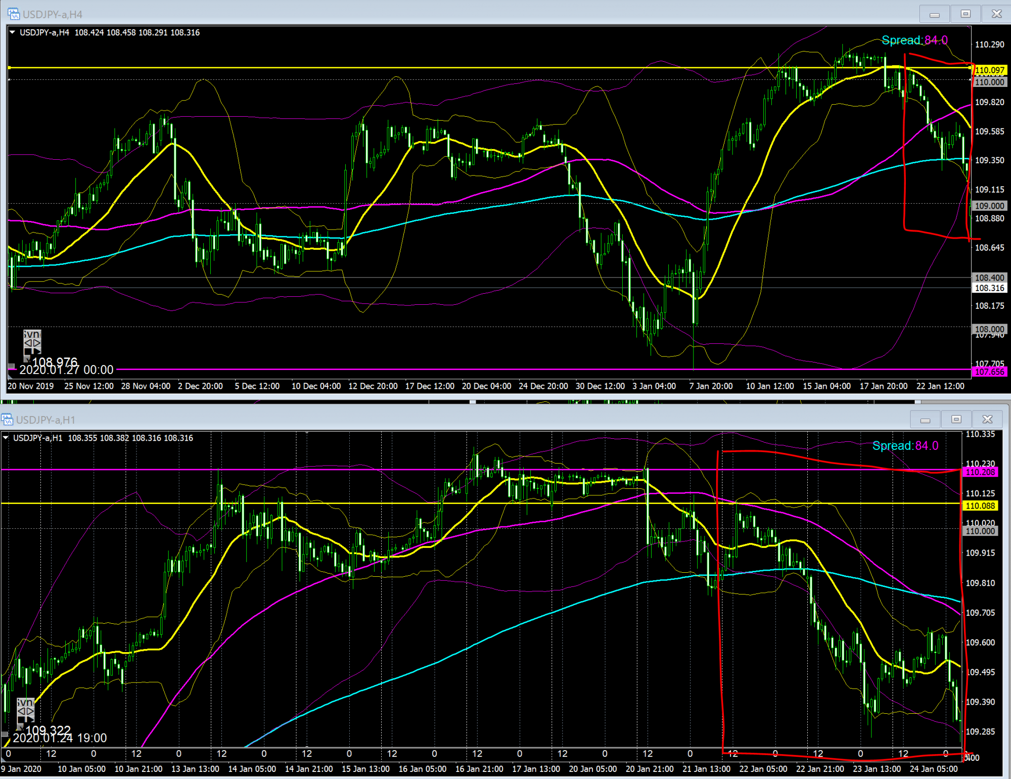Close the USDJPY-a,H4 chart window

[x=996, y=14]
